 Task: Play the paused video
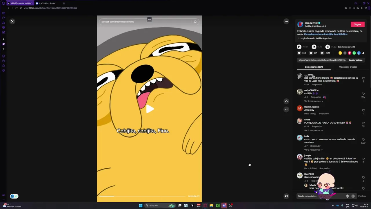(x=150, y=109)
